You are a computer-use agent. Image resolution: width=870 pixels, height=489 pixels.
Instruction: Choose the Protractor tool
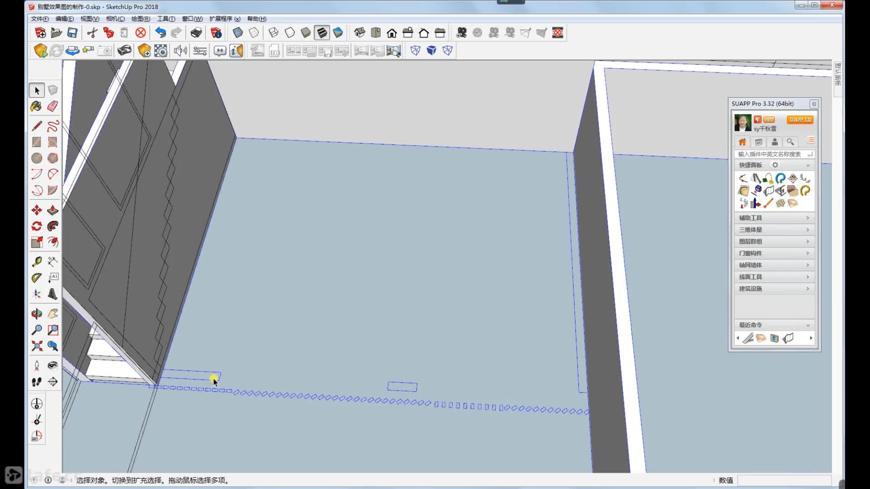point(37,278)
